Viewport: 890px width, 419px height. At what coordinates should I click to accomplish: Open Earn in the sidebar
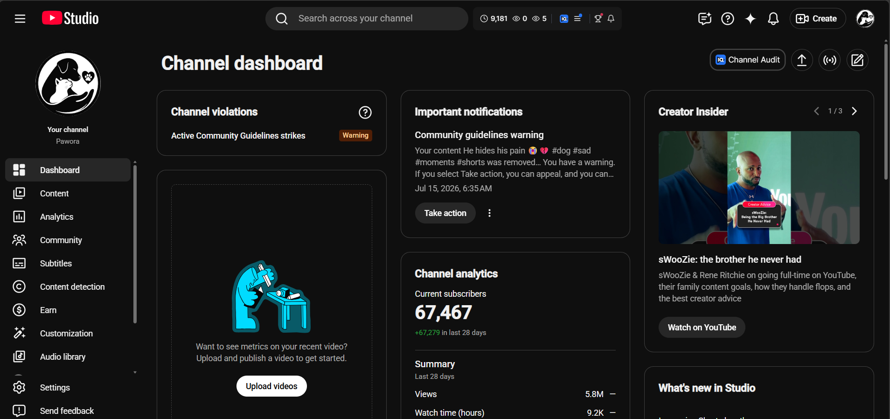pyautogui.click(x=68, y=310)
